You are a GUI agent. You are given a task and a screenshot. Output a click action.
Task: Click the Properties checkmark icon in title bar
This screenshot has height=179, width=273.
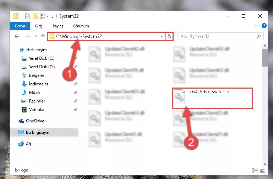click(x=27, y=16)
